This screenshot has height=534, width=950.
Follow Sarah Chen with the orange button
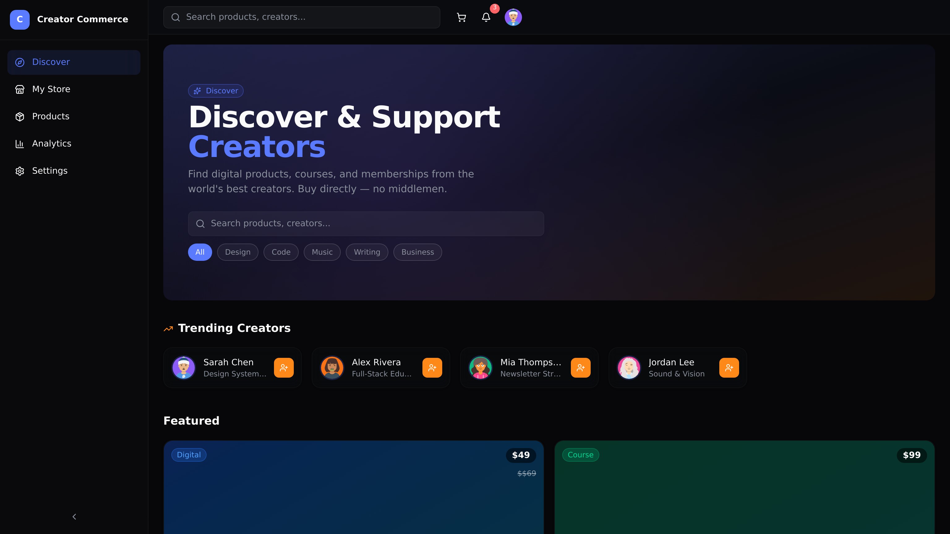click(284, 367)
